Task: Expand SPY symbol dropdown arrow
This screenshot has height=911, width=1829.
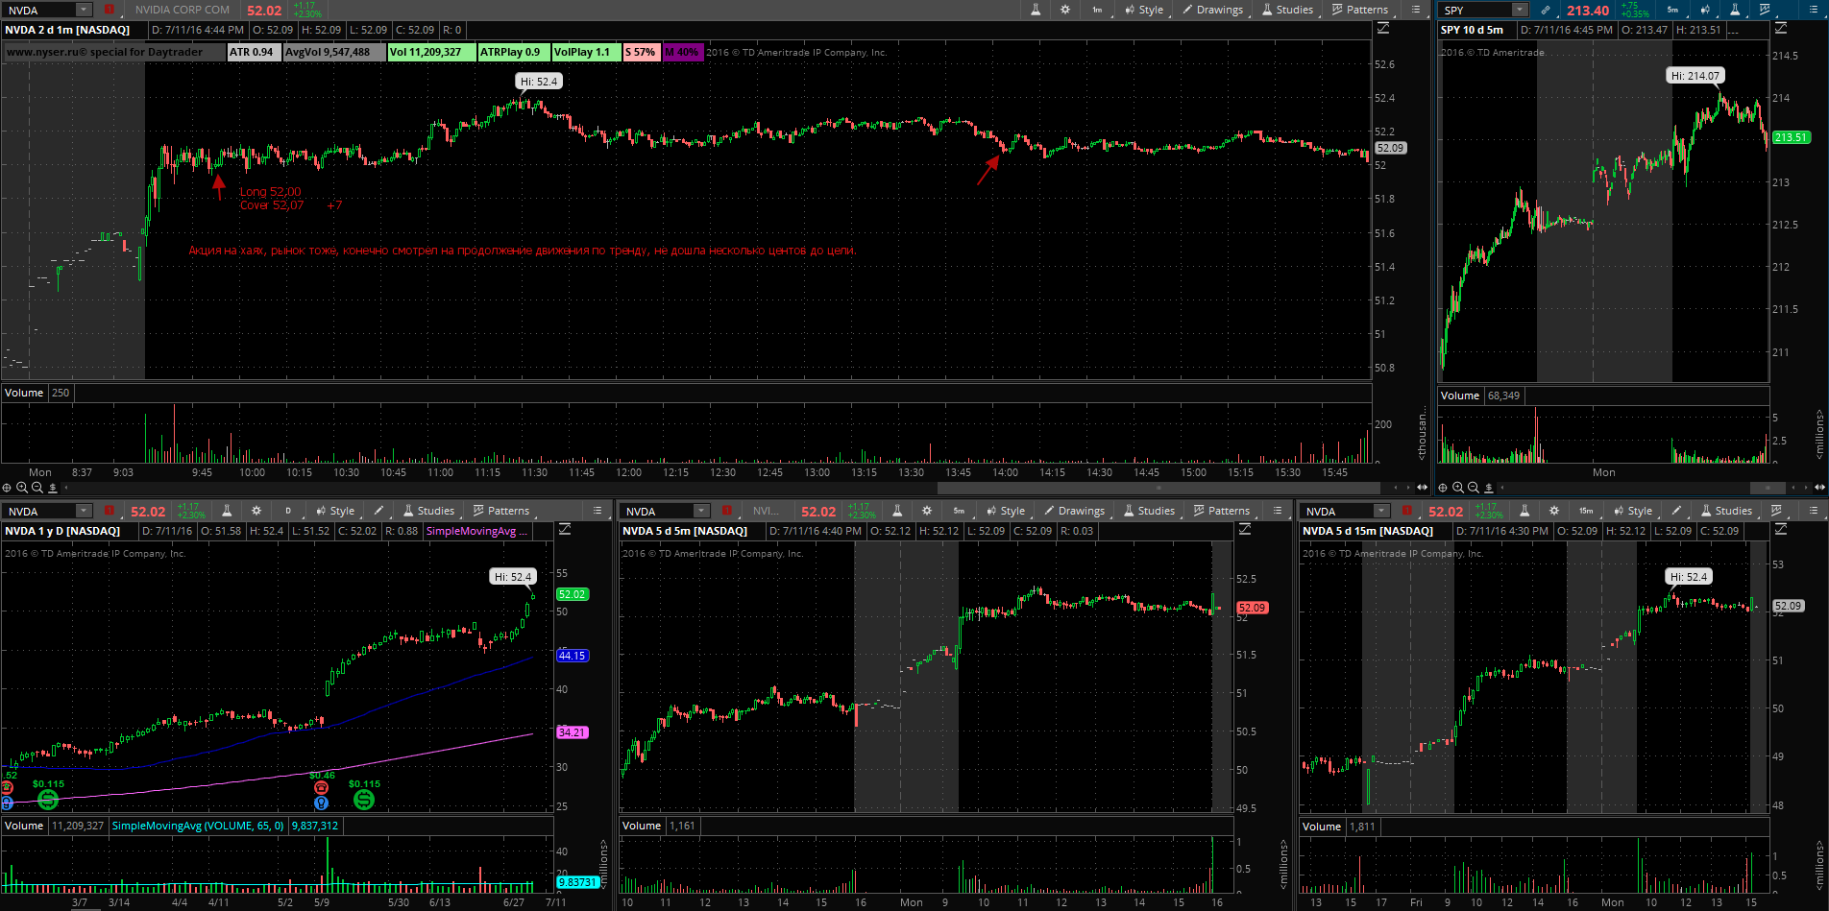Action: coord(1520,10)
